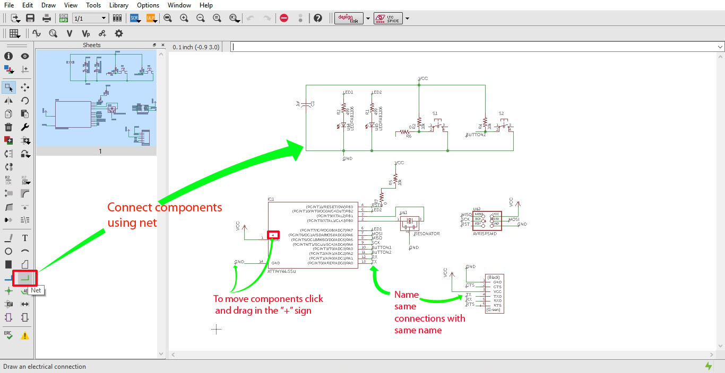Open Help with the question-mark icon
This screenshot has height=373, width=725.
[318, 18]
